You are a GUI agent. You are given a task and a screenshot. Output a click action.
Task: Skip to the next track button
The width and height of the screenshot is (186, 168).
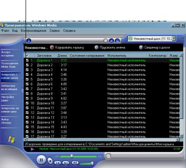coord(66,163)
